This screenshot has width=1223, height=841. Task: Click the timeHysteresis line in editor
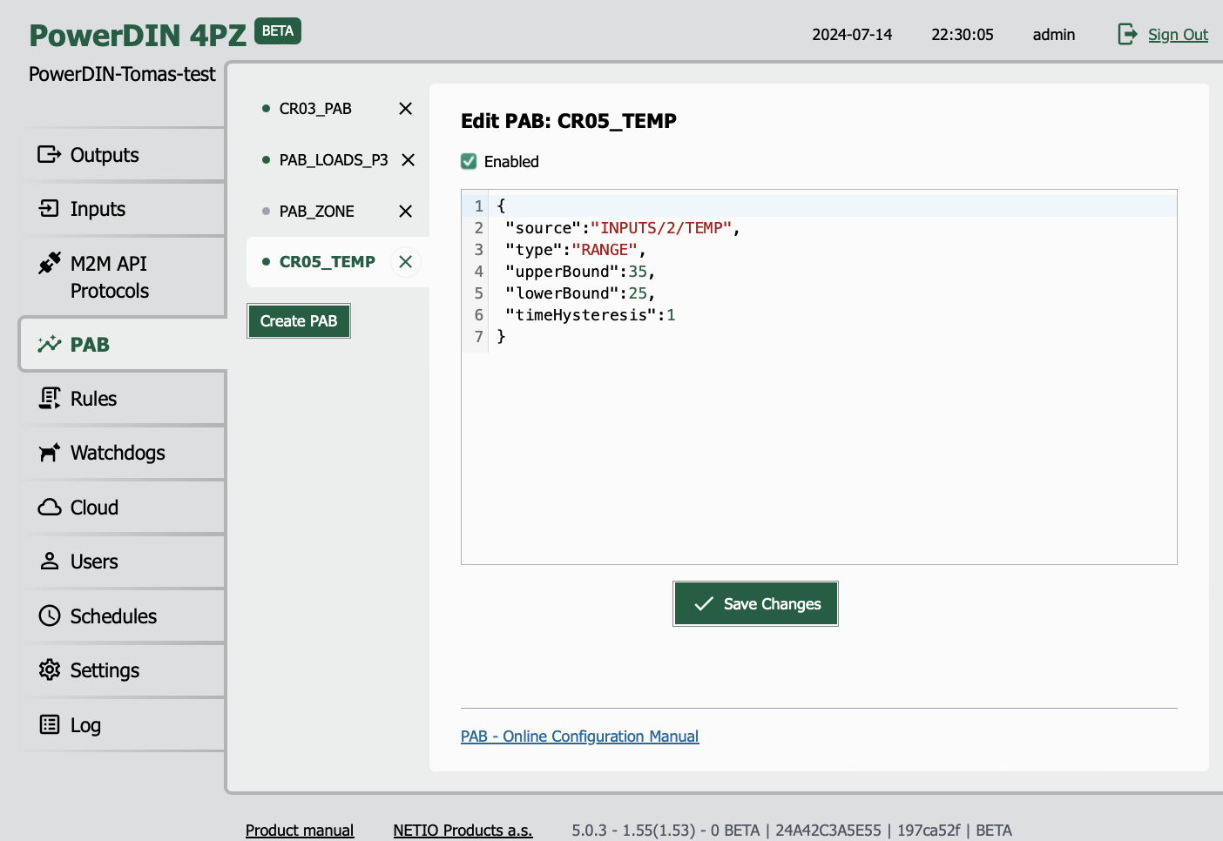[x=590, y=315]
